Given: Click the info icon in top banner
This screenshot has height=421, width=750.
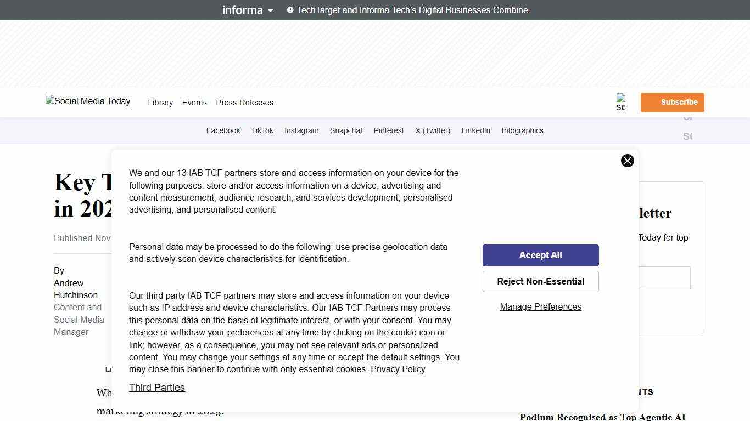Looking at the screenshot, I should tap(290, 10).
